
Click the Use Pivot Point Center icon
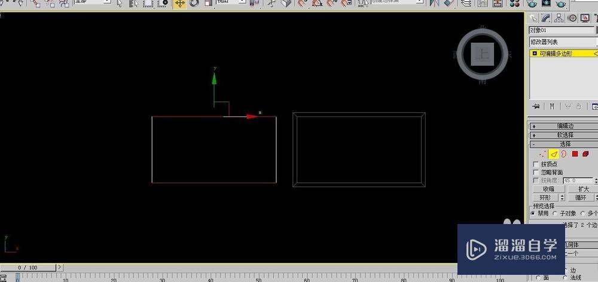[x=254, y=4]
